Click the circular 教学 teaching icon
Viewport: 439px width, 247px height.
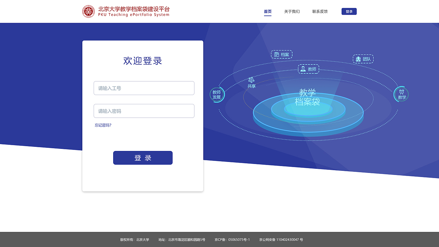click(x=401, y=94)
